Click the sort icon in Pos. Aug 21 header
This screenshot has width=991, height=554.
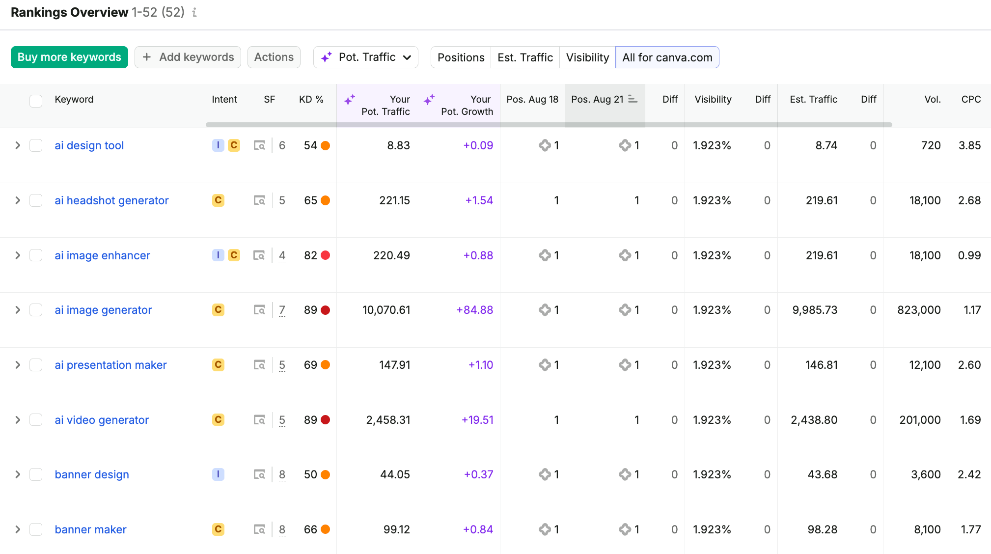pyautogui.click(x=633, y=99)
